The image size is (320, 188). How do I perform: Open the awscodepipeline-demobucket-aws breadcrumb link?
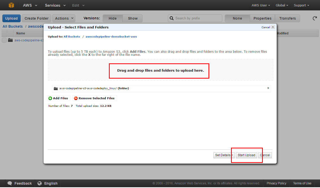pos(111,37)
